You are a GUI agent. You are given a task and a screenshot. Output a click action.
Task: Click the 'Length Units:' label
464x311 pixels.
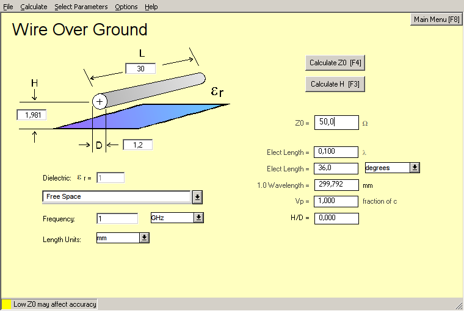(62, 240)
